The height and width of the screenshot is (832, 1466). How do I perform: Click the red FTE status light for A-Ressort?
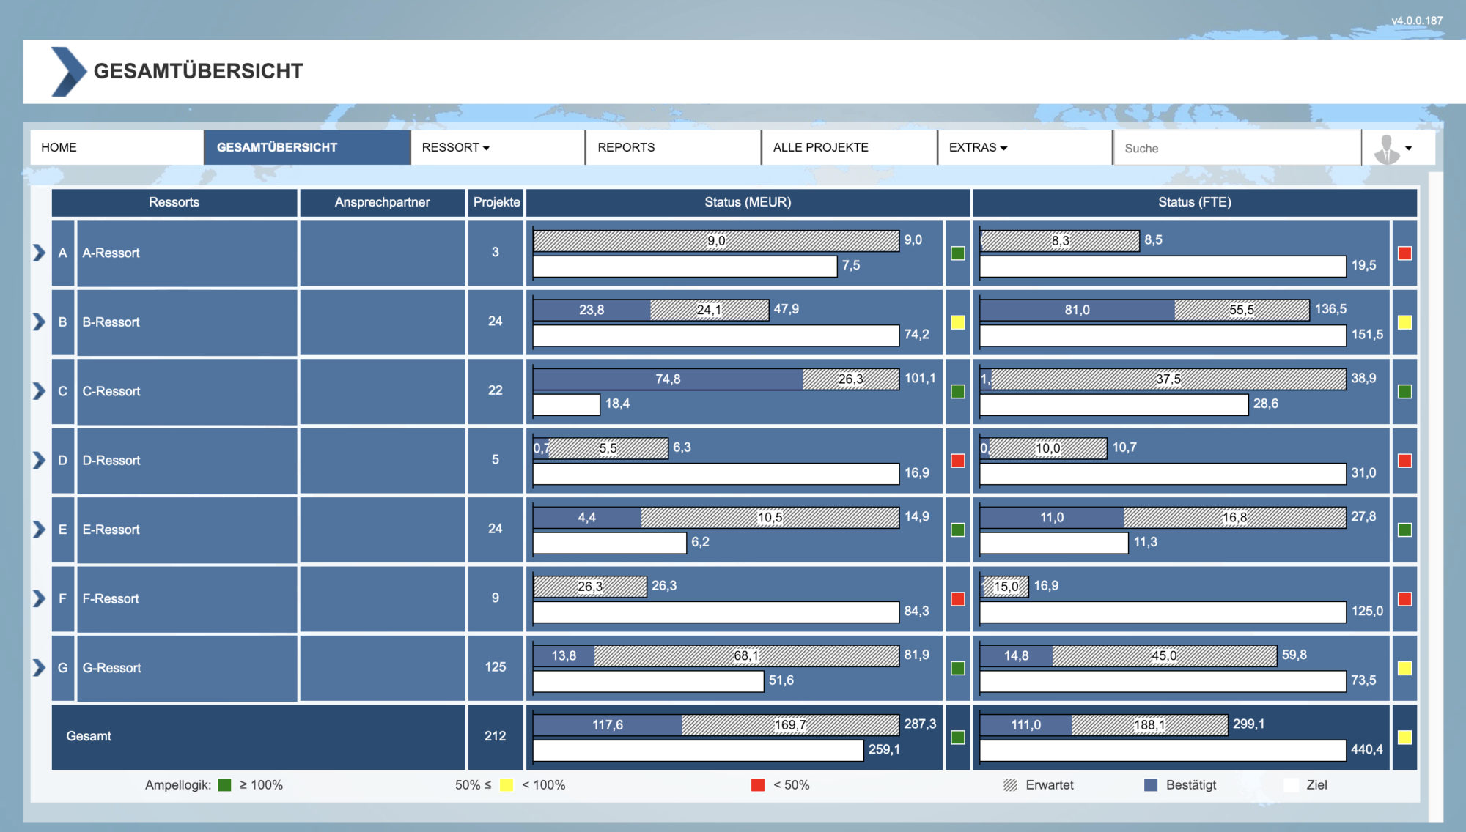coord(1404,253)
